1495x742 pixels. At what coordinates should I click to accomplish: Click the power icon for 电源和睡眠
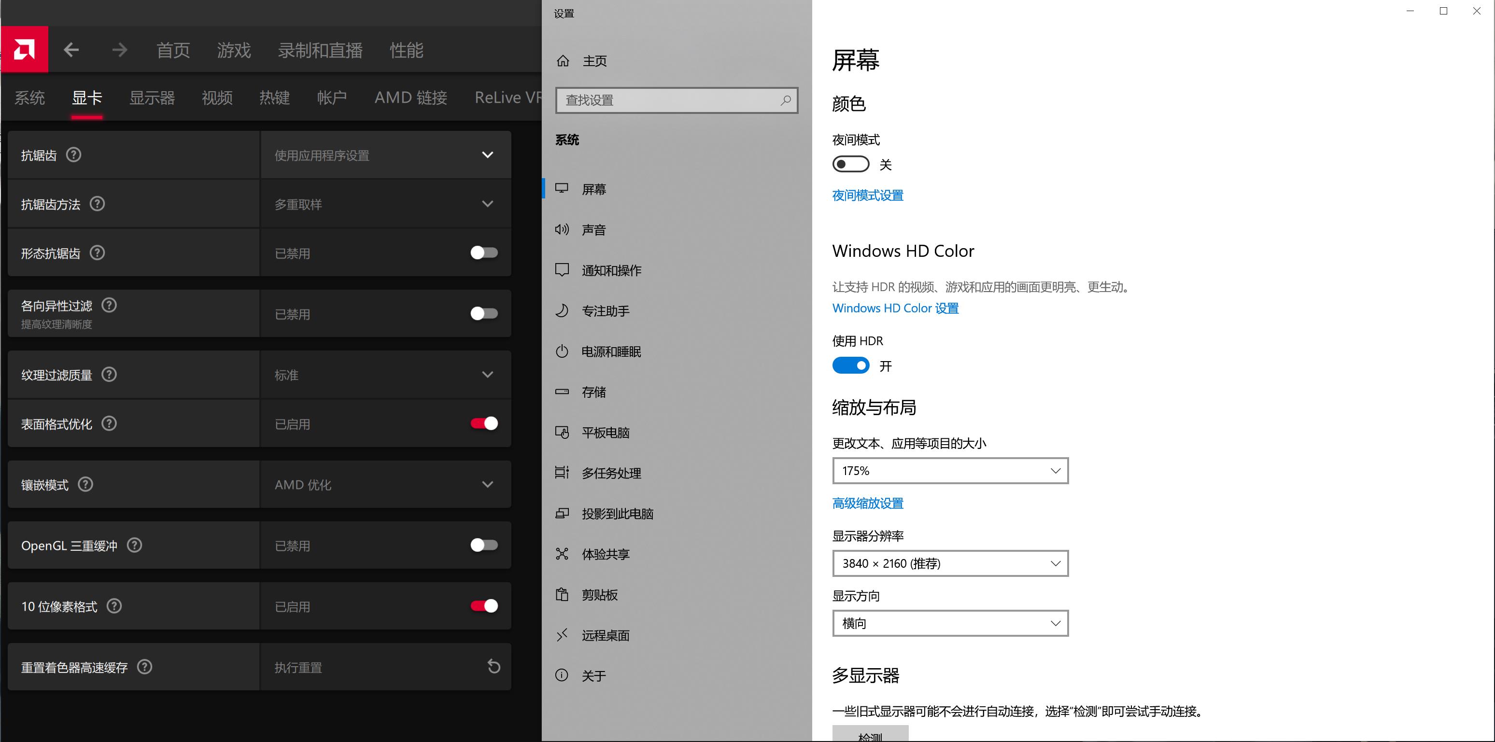click(x=562, y=351)
